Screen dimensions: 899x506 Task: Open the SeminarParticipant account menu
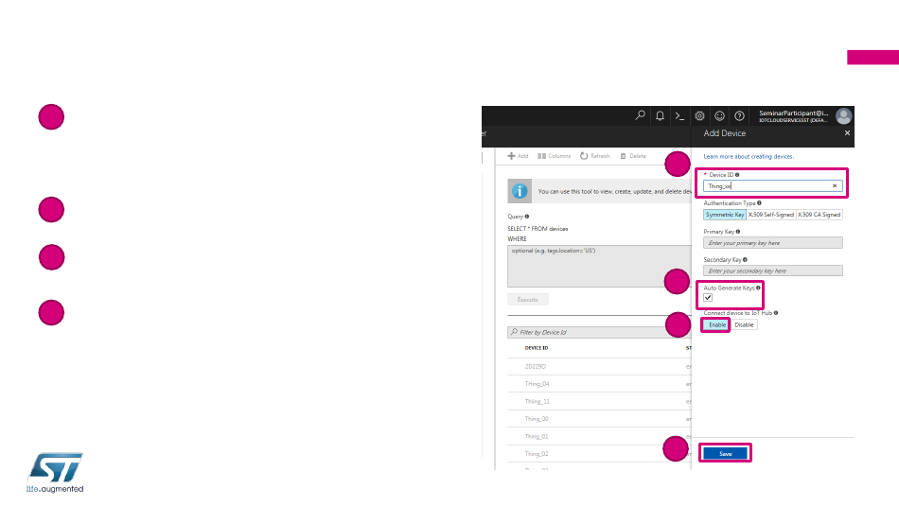tap(794, 116)
